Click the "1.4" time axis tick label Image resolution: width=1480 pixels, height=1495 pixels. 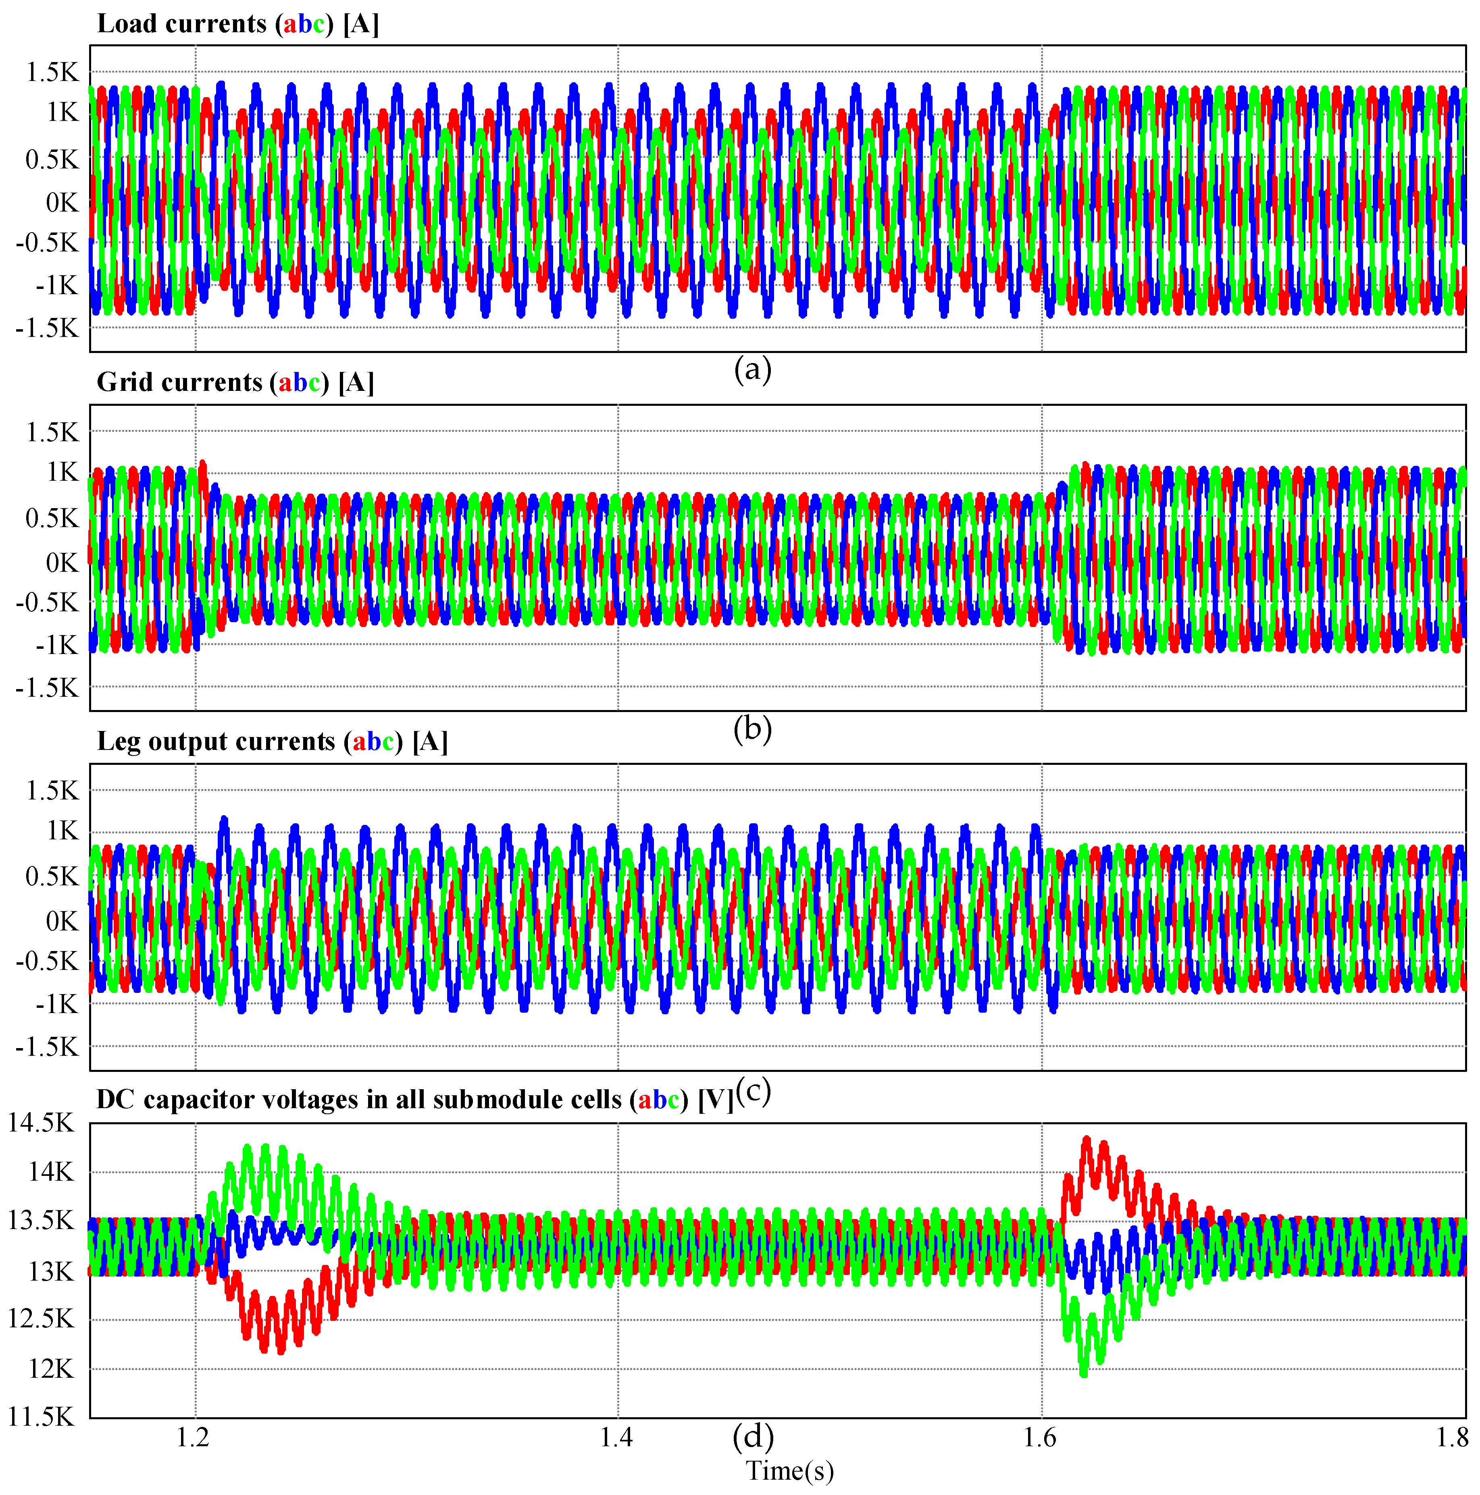point(617,1438)
